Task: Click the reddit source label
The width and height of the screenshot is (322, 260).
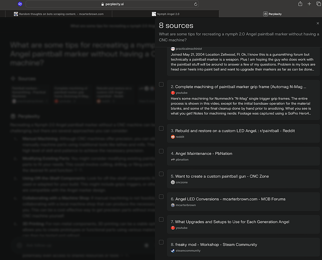Action: pyautogui.click(x=180, y=137)
